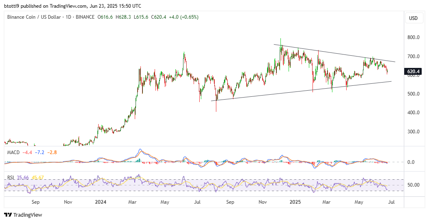
Task: Click the 2025 label on time axis
Action: point(294,202)
